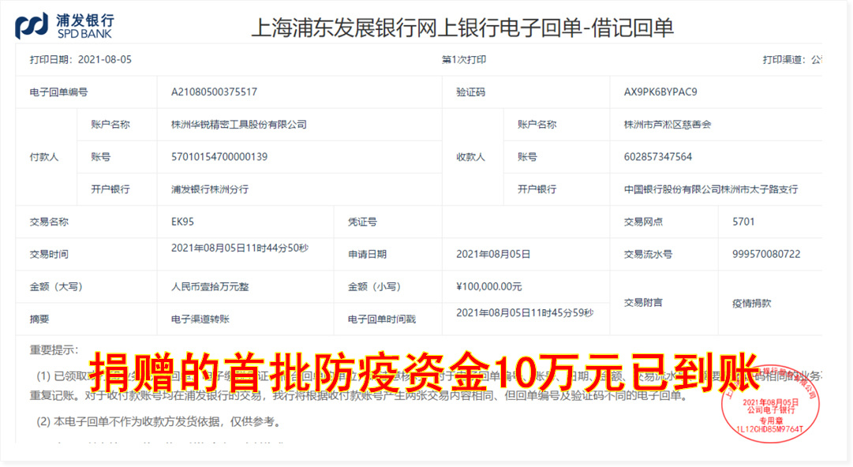Select verification code AX9PK6BYPAC9
Image resolution: width=853 pixels, height=467 pixels.
coord(660,92)
